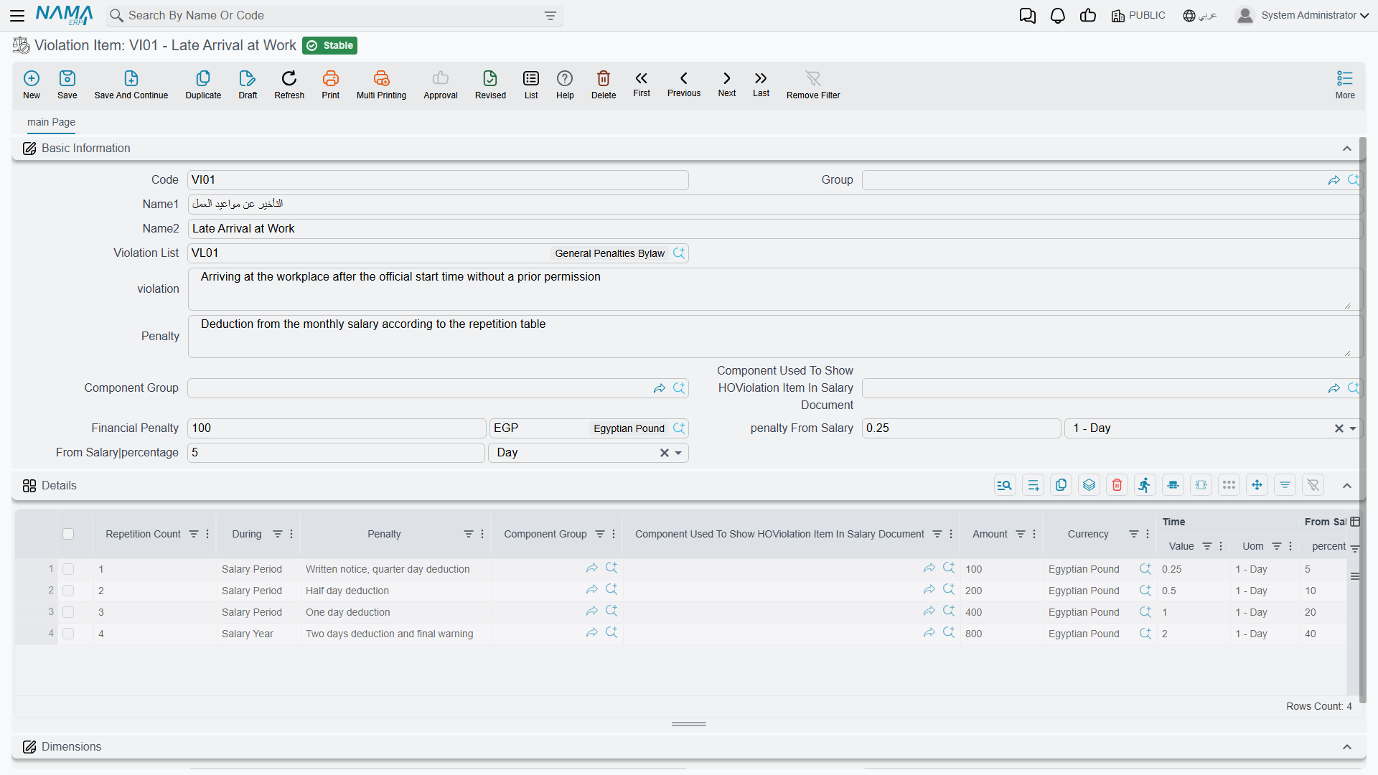The image size is (1378, 775).
Task: Open the List view
Action: pos(531,85)
